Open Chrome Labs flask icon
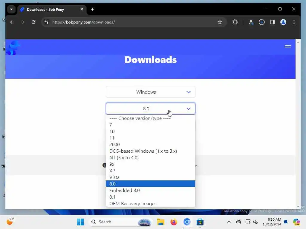This screenshot has height=229, width=306. (x=251, y=22)
